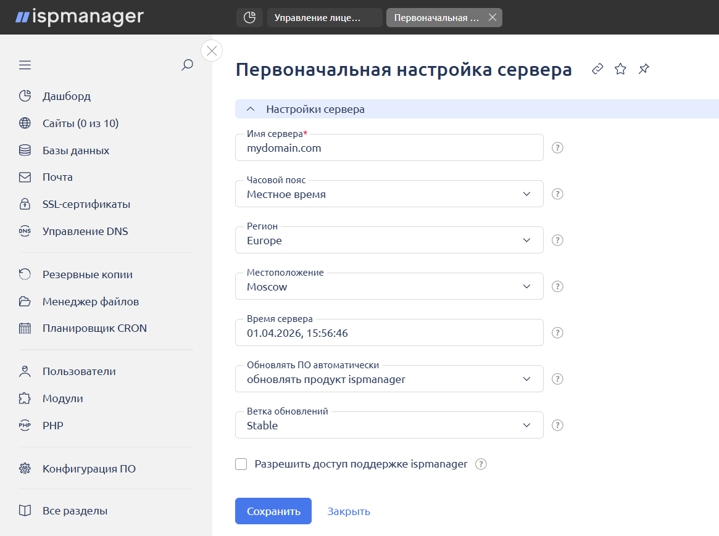Pin the Первоначальная настройка page
Viewport: 719px width, 536px height.
pyautogui.click(x=644, y=68)
